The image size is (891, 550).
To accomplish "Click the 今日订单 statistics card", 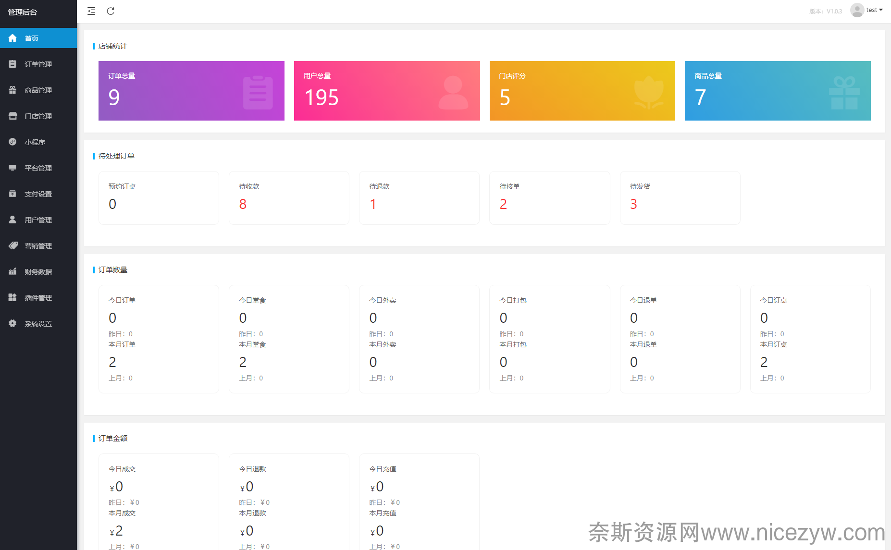I will point(159,339).
